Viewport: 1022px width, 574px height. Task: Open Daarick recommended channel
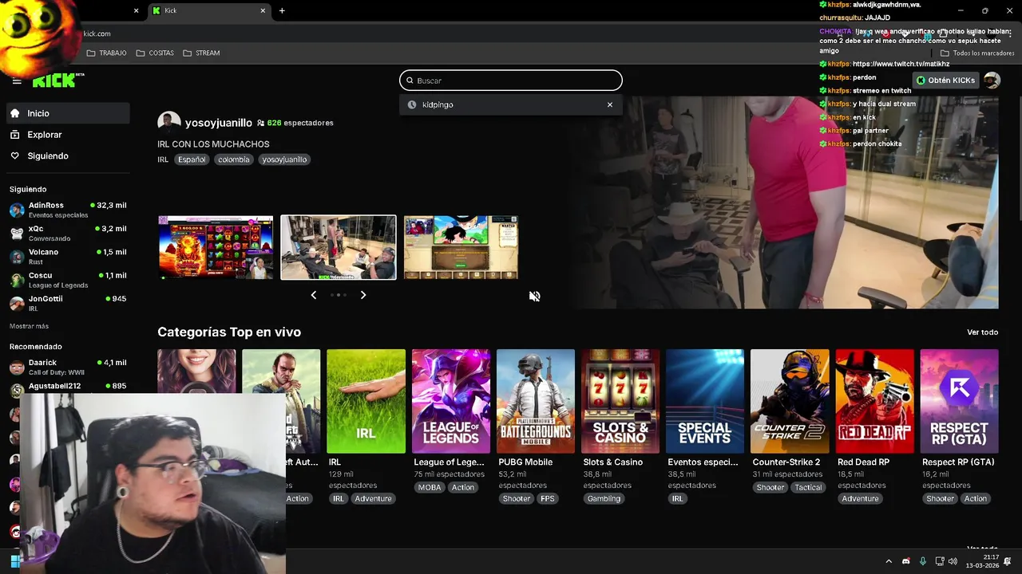tap(68, 367)
